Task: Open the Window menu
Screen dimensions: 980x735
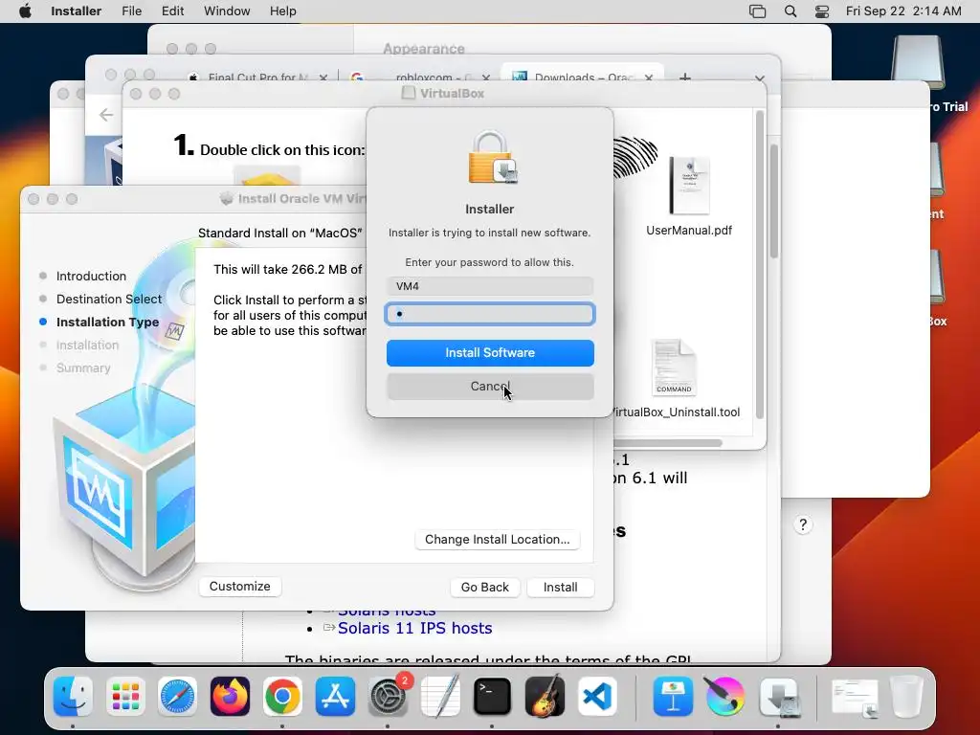Action: click(x=227, y=11)
